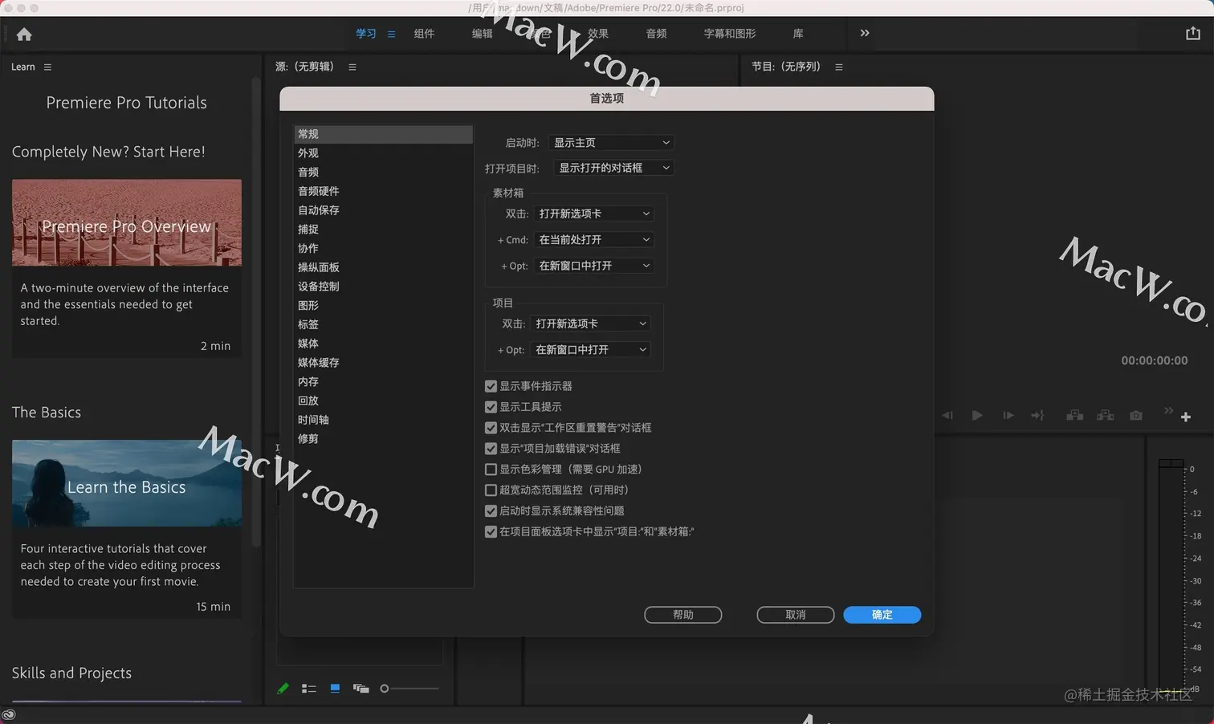The height and width of the screenshot is (724, 1214).
Task: Switch to 组件 workspace tab
Action: point(424,34)
